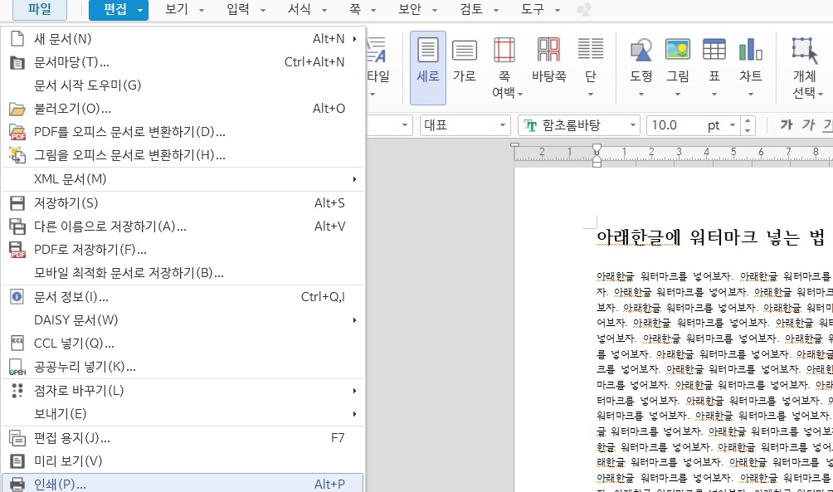
Task: Select portrait 세로 page orientation
Action: click(427, 67)
